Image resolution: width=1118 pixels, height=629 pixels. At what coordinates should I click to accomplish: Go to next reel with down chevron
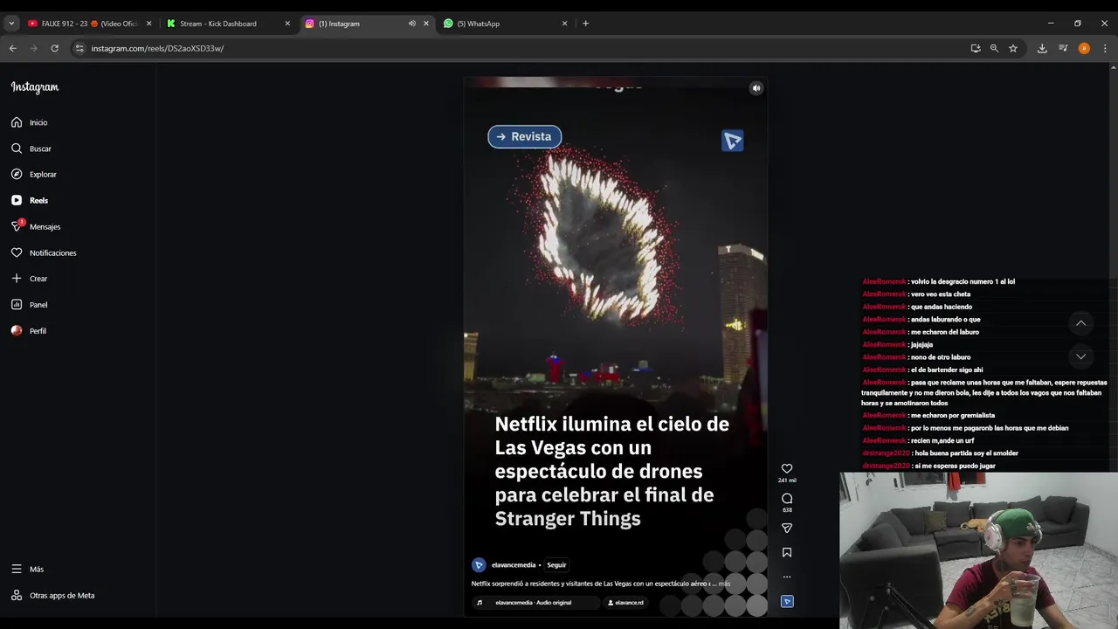tap(1080, 356)
